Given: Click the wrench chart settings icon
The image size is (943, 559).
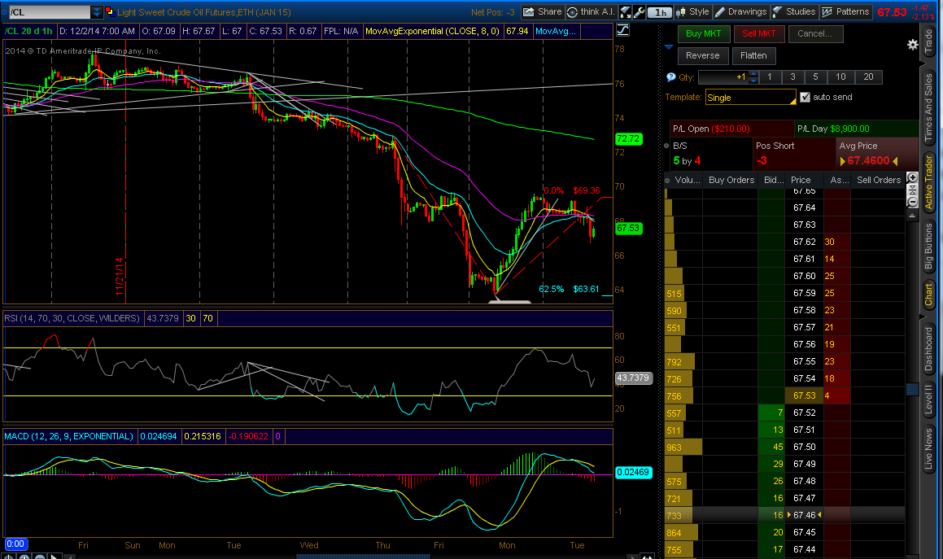Looking at the screenshot, I should 639,12.
